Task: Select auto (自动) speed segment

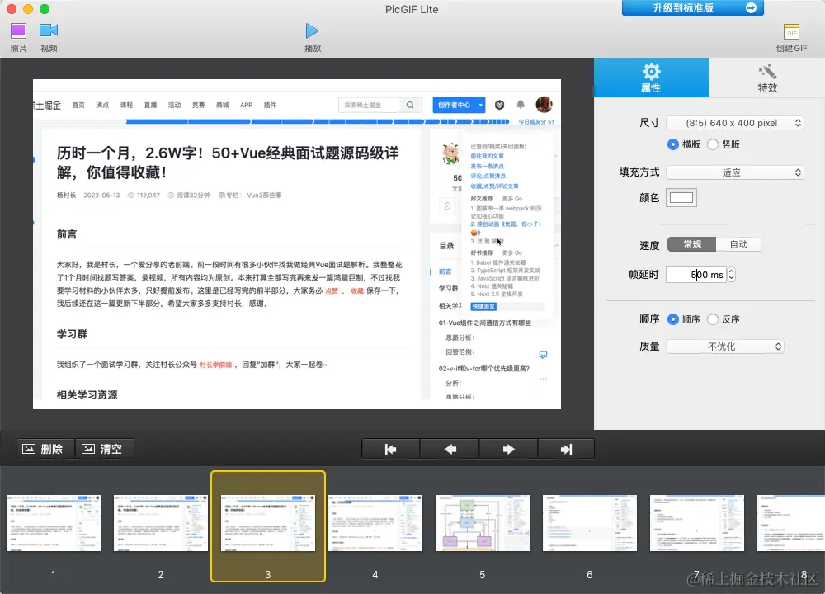Action: [x=738, y=244]
